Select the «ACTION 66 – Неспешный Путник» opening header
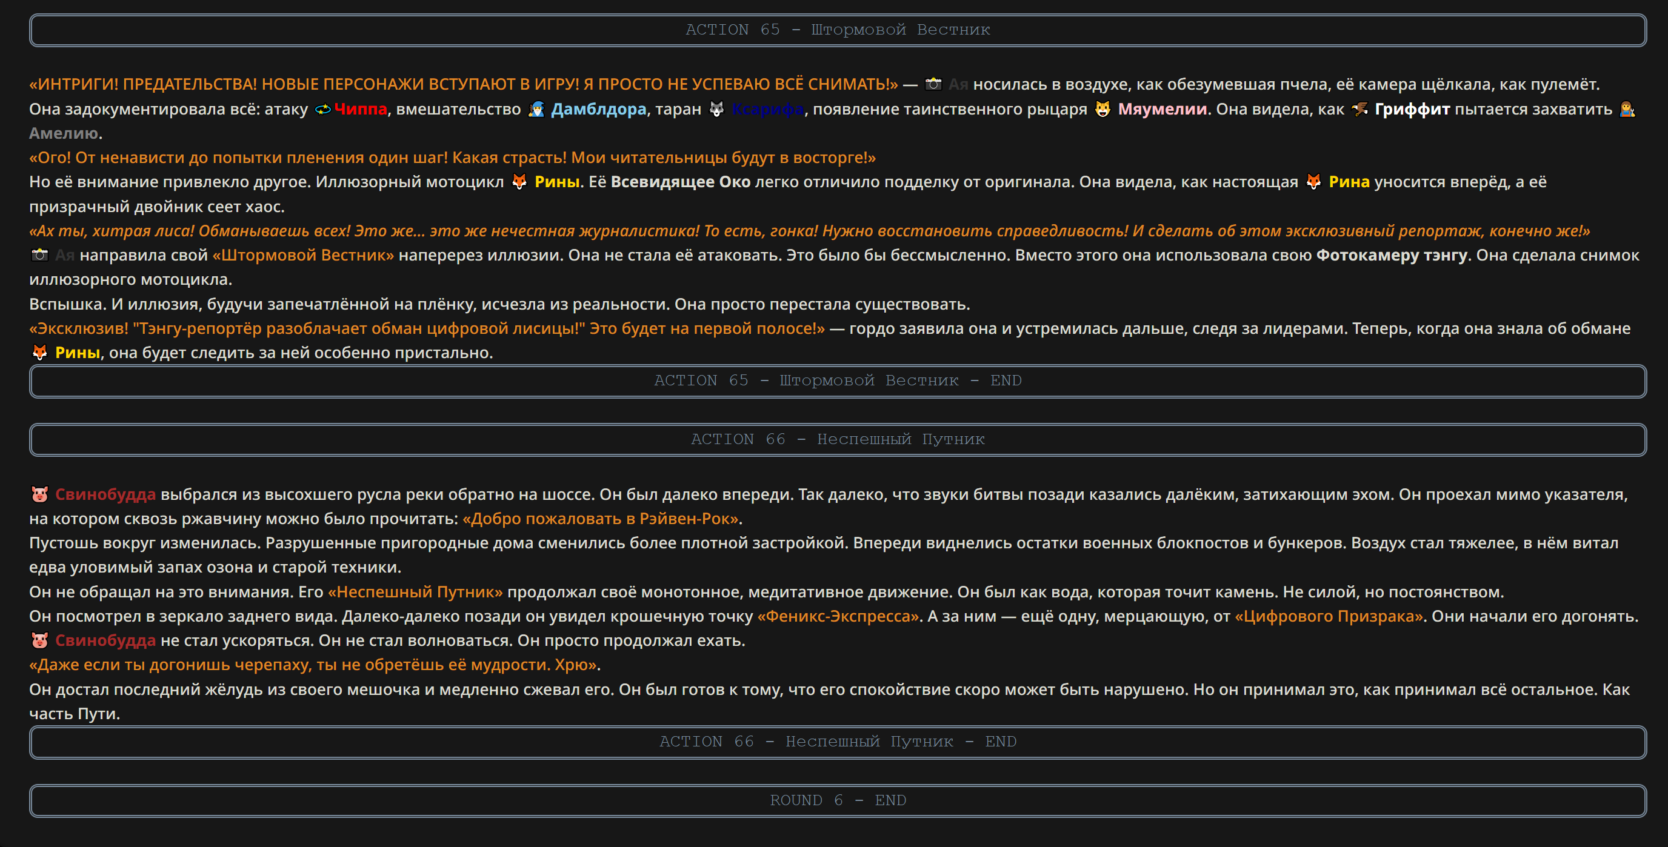The image size is (1668, 847). click(838, 439)
